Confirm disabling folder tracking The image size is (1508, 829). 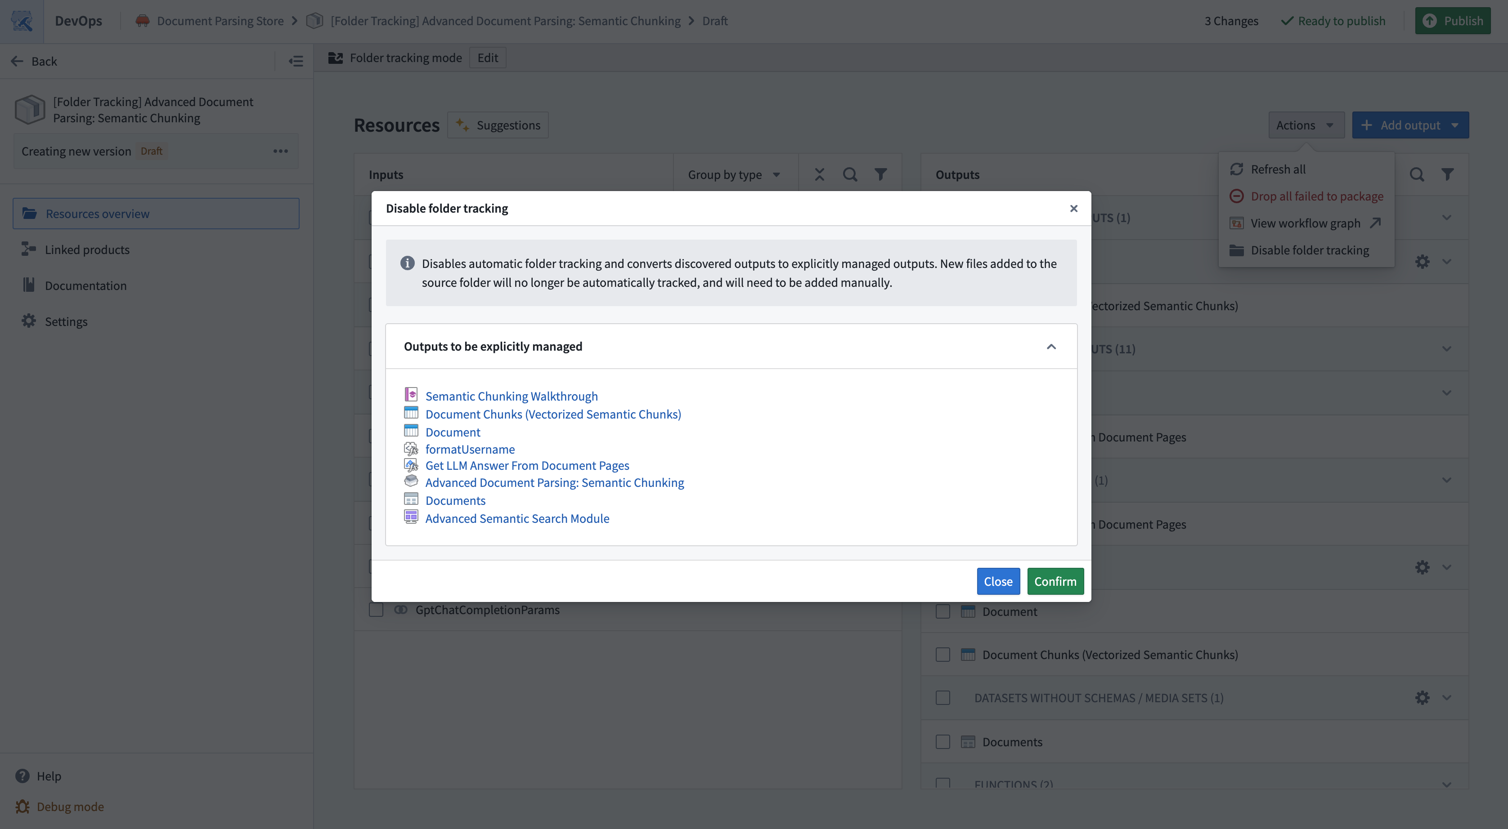1055,581
